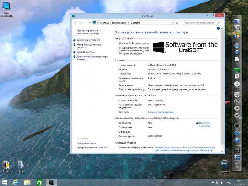Click the address bar computer icon
248x186 pixels.
coord(95,23)
